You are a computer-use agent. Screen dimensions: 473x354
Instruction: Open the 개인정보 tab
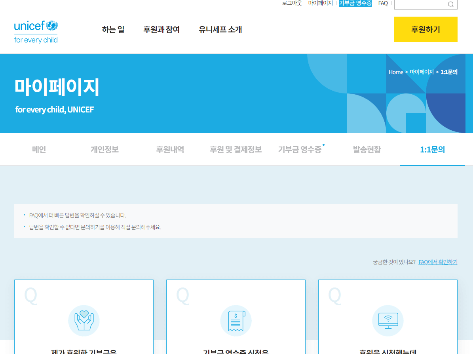(x=104, y=149)
